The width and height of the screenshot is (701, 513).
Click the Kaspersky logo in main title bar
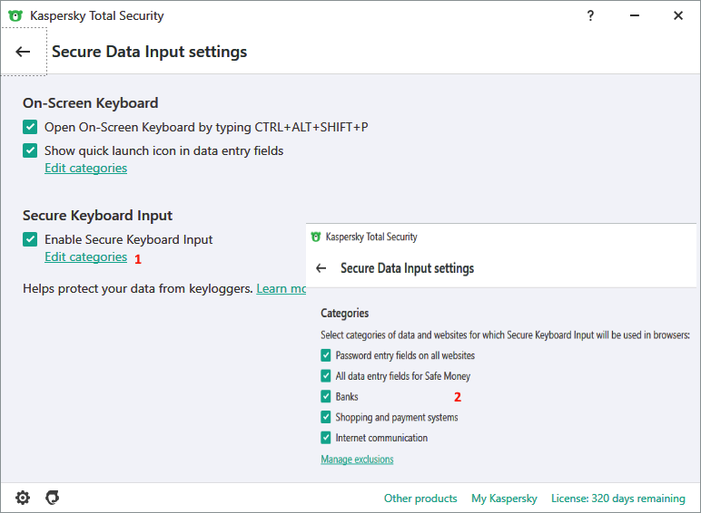pyautogui.click(x=15, y=15)
